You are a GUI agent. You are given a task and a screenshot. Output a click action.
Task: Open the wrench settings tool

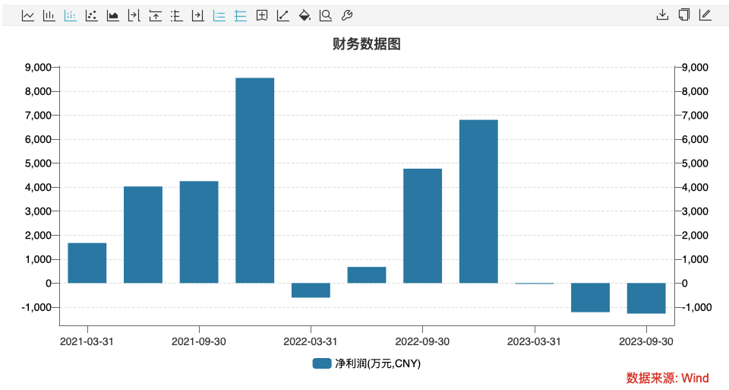coord(347,15)
